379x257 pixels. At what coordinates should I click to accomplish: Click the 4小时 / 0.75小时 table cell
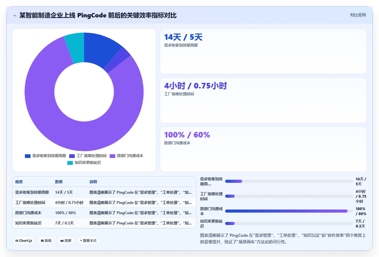(x=69, y=202)
